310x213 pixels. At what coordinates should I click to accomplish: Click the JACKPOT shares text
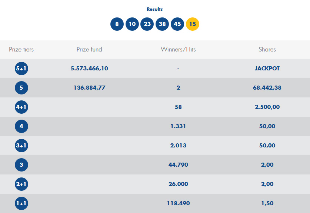tap(267, 69)
